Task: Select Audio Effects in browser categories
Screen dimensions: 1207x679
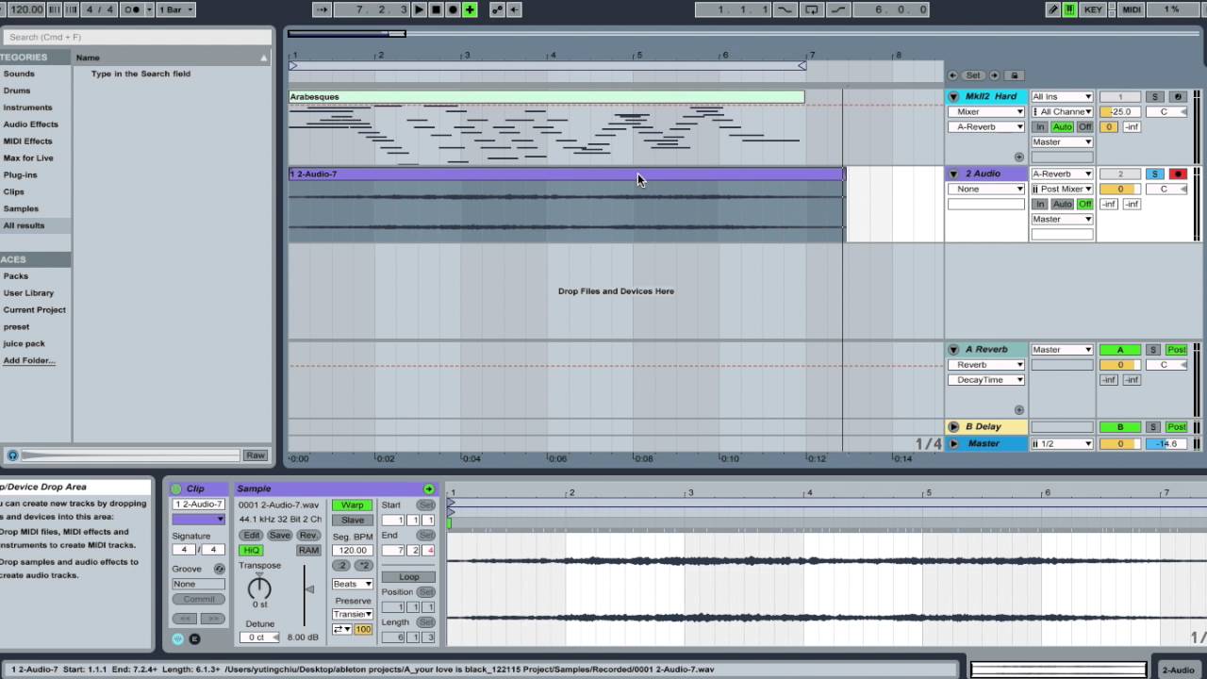Action: 30,124
